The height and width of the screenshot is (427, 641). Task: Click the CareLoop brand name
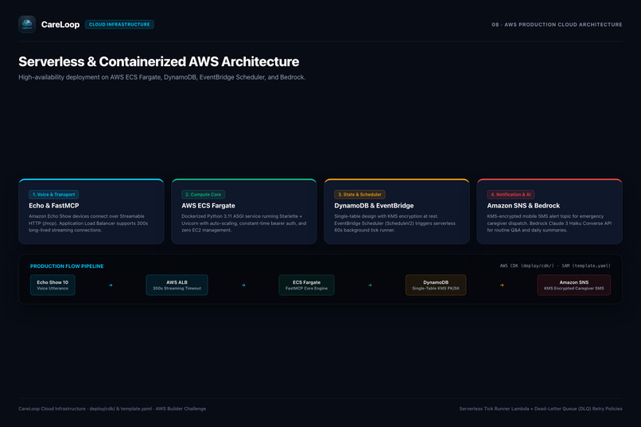60,25
